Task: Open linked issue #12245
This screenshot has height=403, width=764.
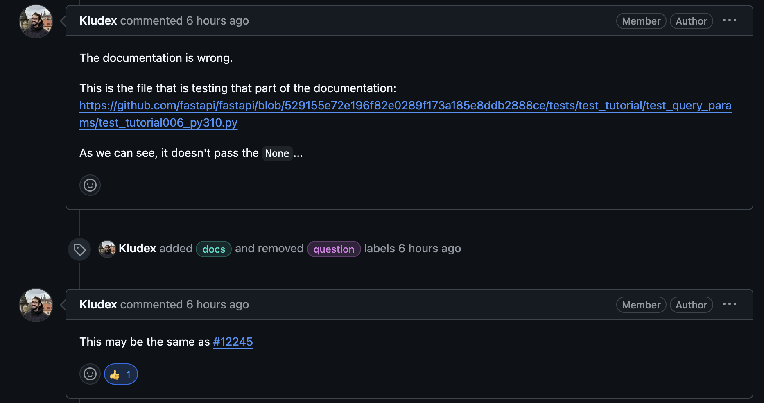Action: (x=233, y=342)
